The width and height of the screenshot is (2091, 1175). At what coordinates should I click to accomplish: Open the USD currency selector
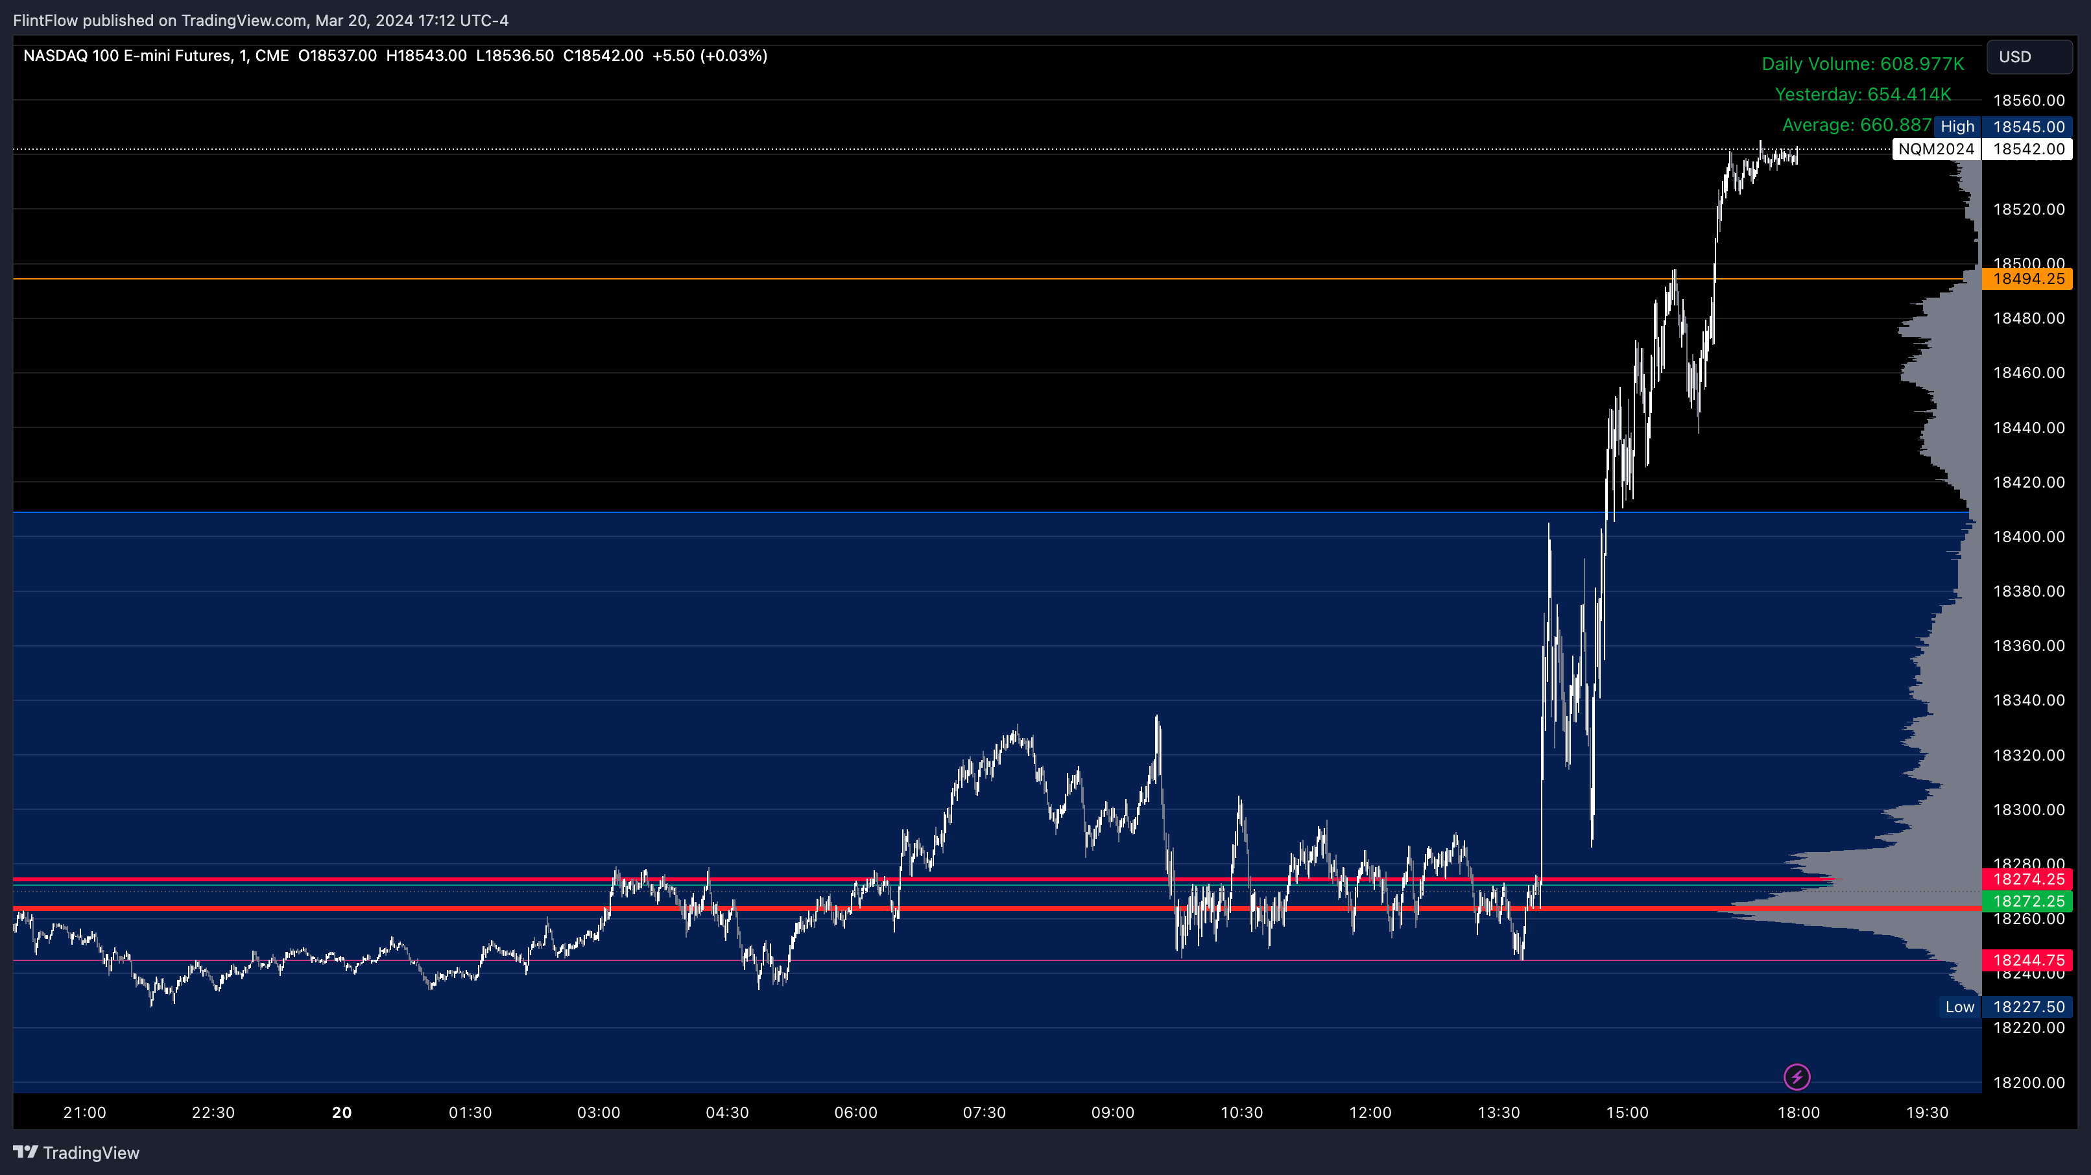point(2029,57)
